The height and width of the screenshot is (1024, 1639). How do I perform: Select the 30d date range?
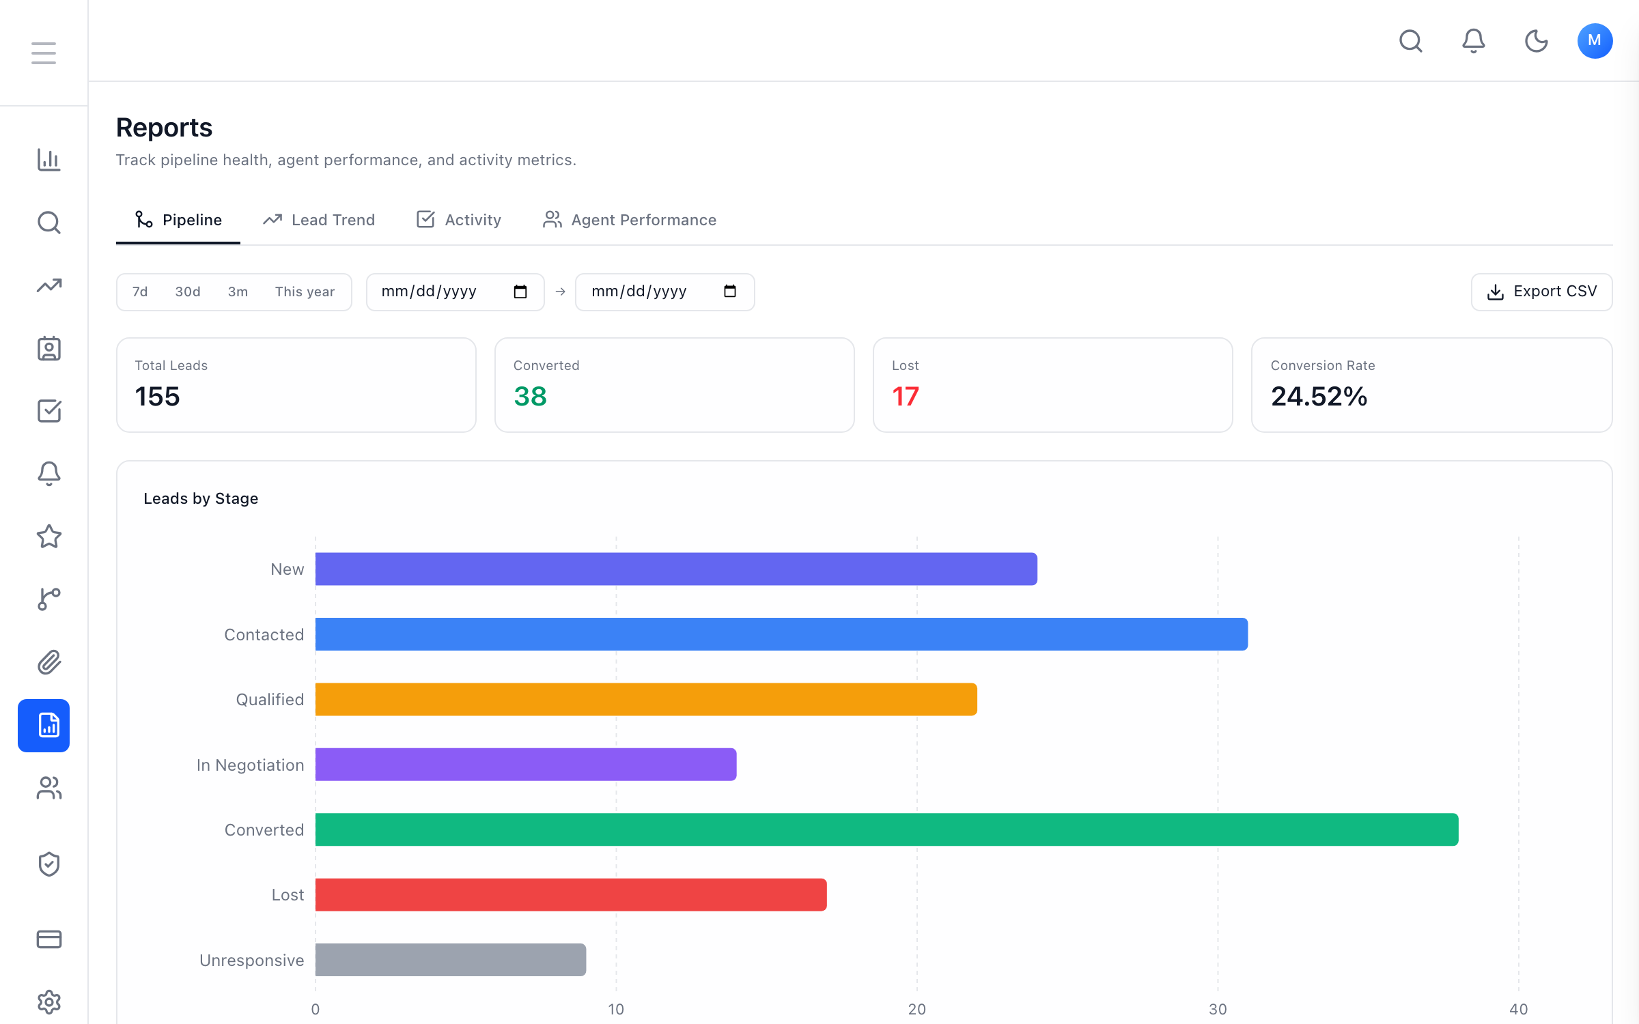[x=188, y=291]
